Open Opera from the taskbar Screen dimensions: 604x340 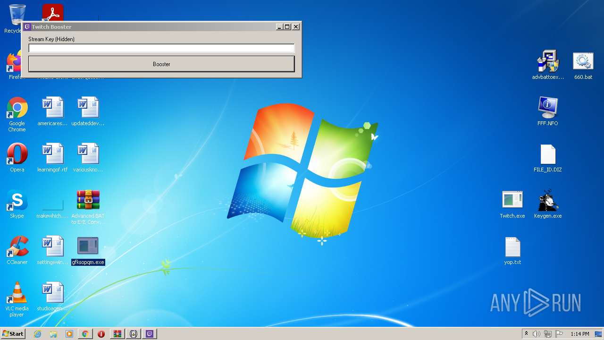coord(101,334)
